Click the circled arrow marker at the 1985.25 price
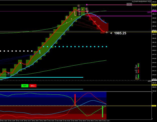The image size is (157, 122). (x=107, y=32)
